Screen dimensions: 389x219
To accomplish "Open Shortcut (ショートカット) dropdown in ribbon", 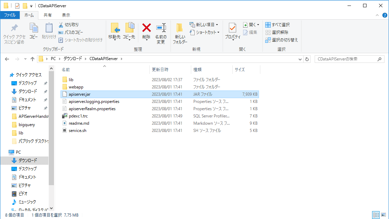I will [204, 32].
